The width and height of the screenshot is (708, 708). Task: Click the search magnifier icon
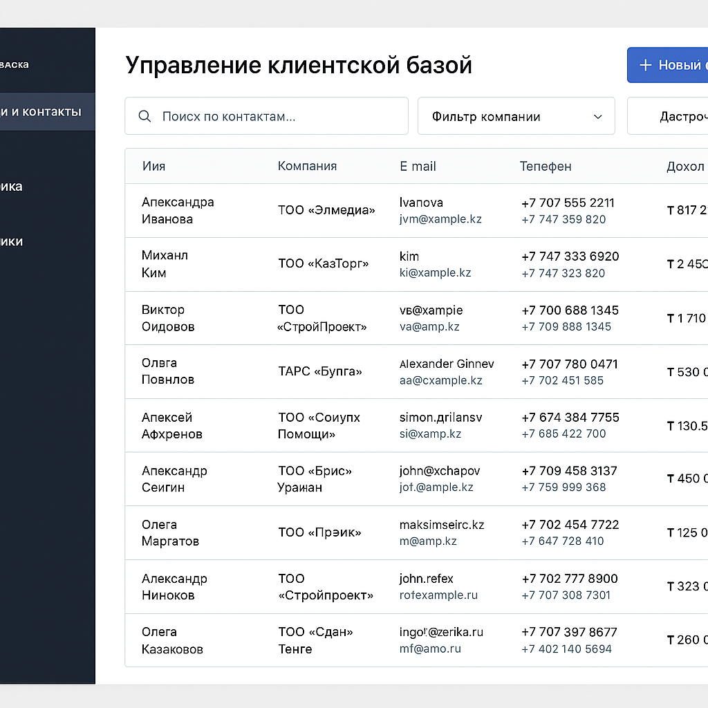click(x=145, y=116)
